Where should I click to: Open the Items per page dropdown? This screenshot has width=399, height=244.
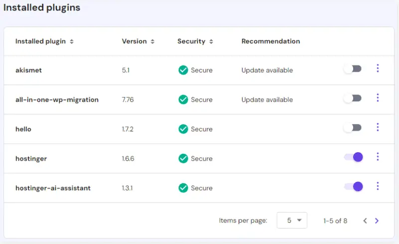[x=292, y=220]
